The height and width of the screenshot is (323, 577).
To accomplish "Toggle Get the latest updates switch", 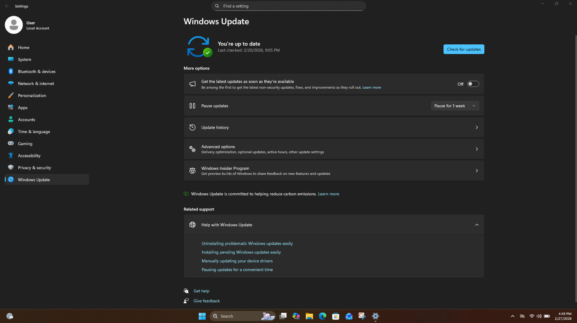I will [473, 84].
